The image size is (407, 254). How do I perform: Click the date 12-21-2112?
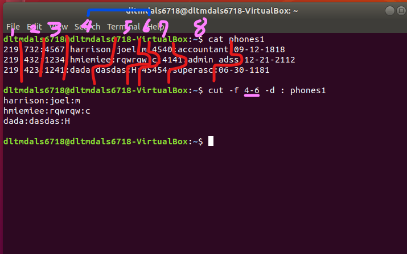pos(269,60)
